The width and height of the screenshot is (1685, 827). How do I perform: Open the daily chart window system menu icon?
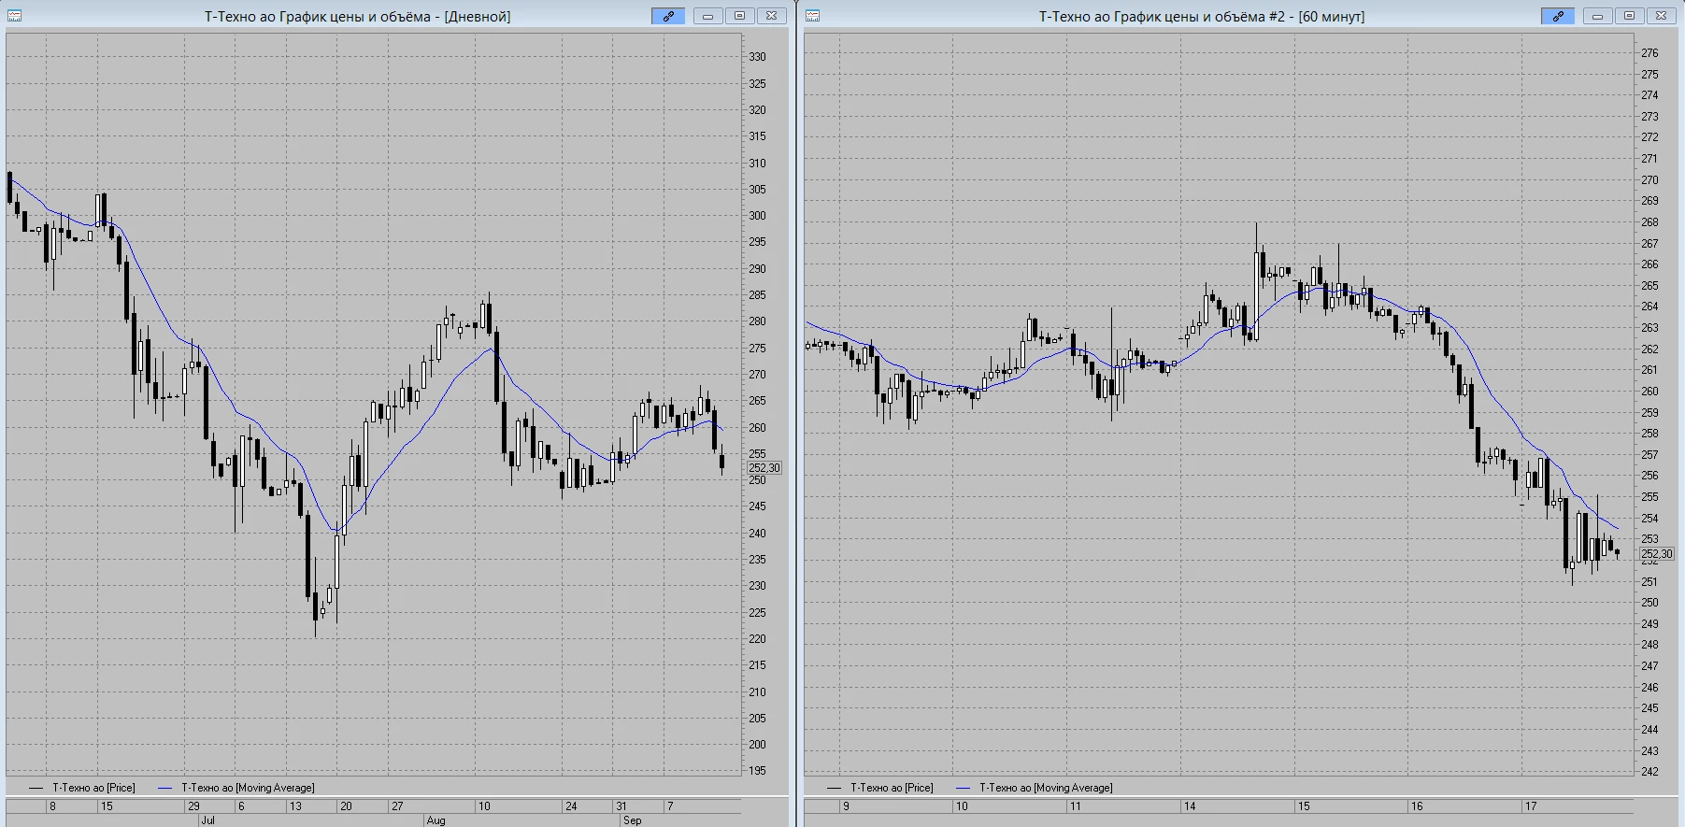pyautogui.click(x=15, y=16)
